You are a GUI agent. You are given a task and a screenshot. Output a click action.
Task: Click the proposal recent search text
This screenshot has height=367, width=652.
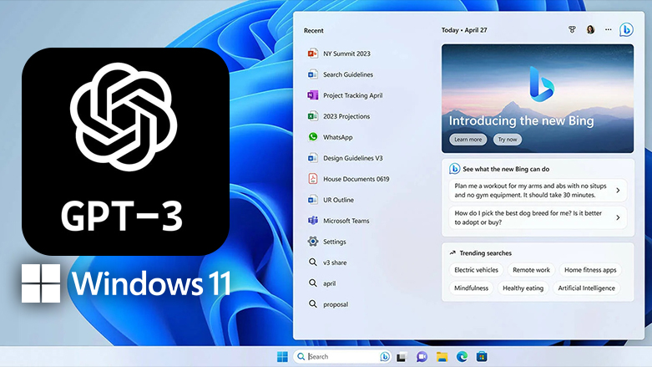(336, 304)
